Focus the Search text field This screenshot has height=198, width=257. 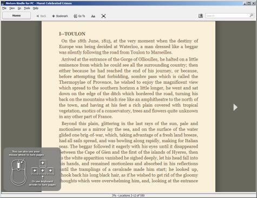[x=227, y=16]
